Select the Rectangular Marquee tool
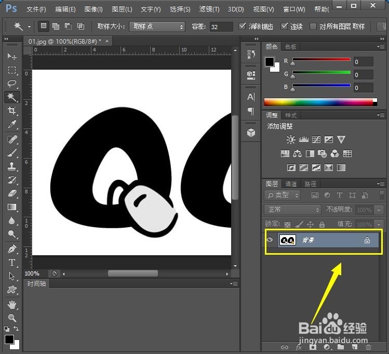Image resolution: width=389 pixels, height=354 pixels. pyautogui.click(x=11, y=70)
